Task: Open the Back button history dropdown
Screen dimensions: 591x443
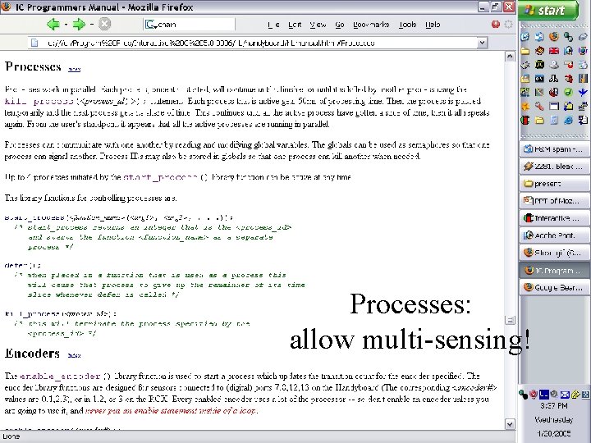Action: [66, 25]
